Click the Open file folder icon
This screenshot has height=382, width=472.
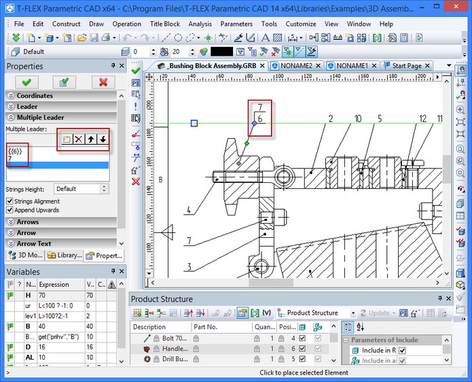point(81,37)
